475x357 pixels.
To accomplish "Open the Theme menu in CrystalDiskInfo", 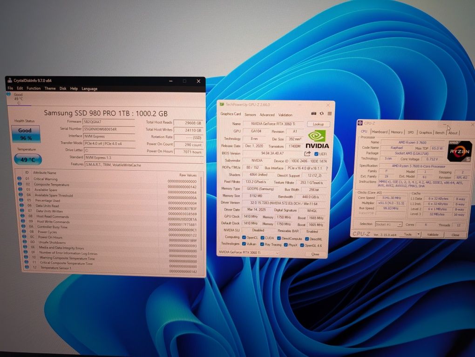I will tap(50, 89).
